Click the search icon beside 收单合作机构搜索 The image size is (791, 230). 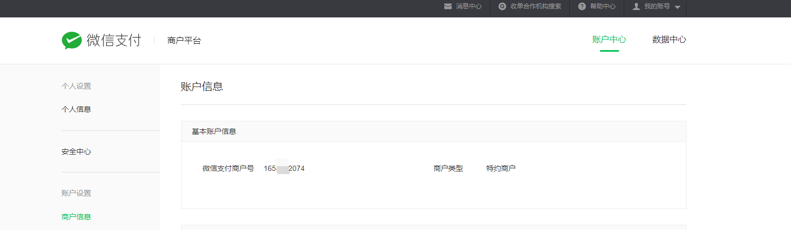502,6
